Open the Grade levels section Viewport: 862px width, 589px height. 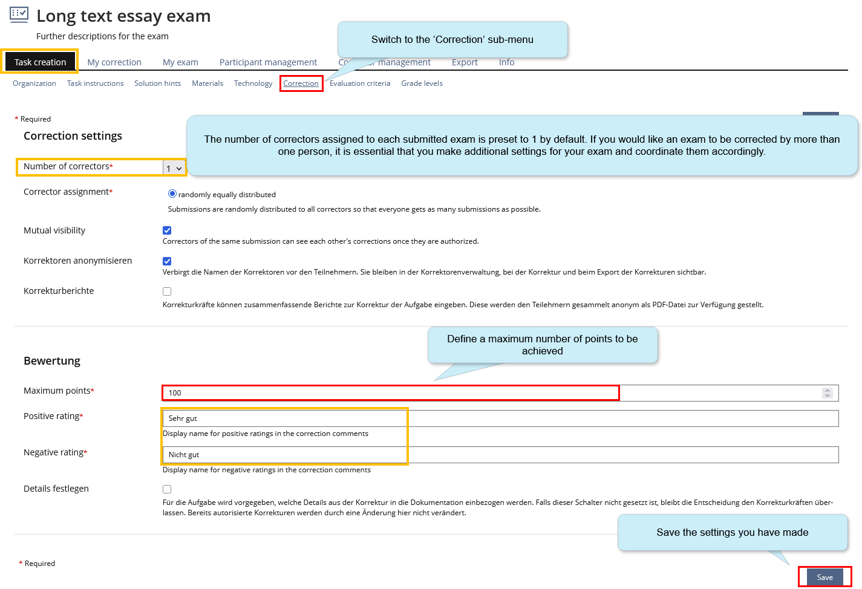[x=422, y=83]
